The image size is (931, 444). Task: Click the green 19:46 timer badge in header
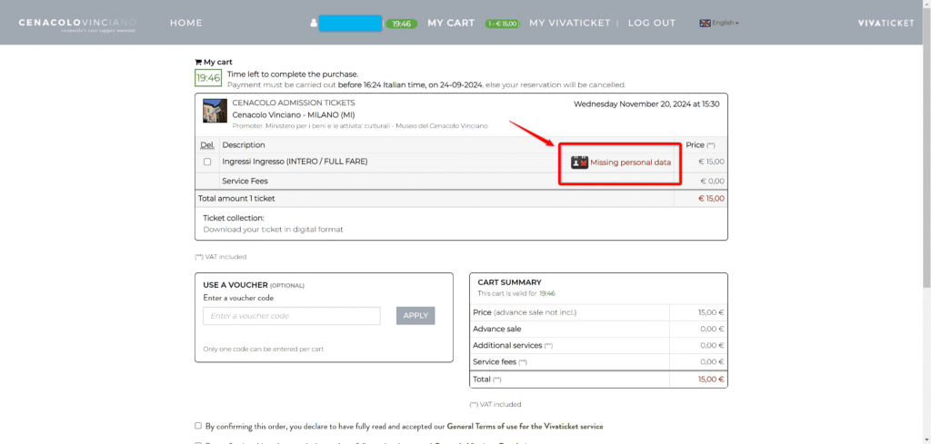[x=401, y=24]
